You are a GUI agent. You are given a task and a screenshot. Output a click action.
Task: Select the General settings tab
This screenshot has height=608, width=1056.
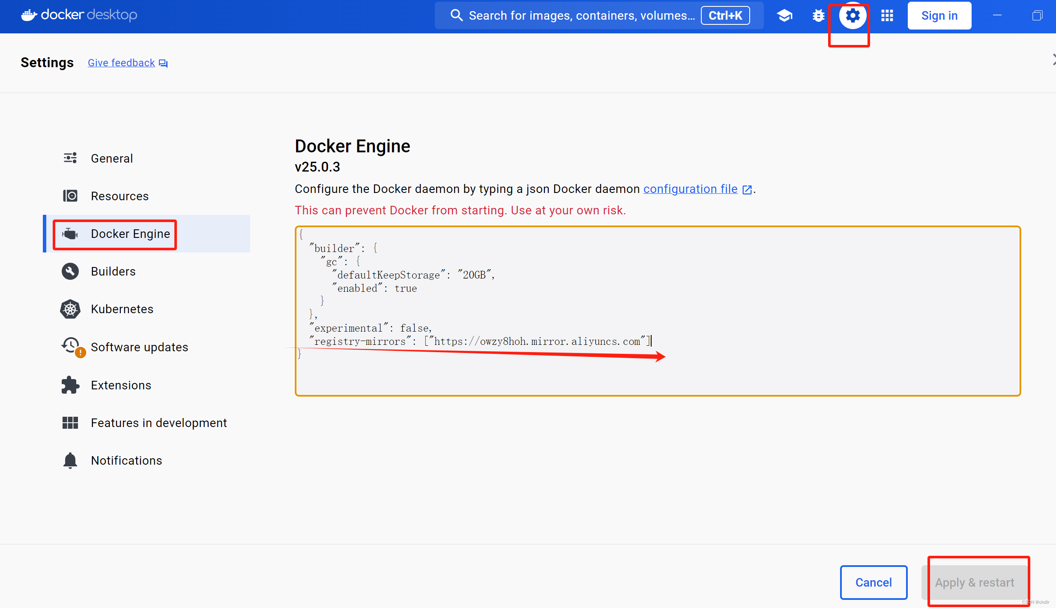(112, 158)
